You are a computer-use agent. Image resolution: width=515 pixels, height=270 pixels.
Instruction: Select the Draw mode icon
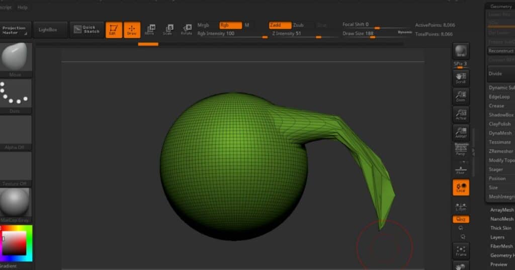click(x=132, y=29)
